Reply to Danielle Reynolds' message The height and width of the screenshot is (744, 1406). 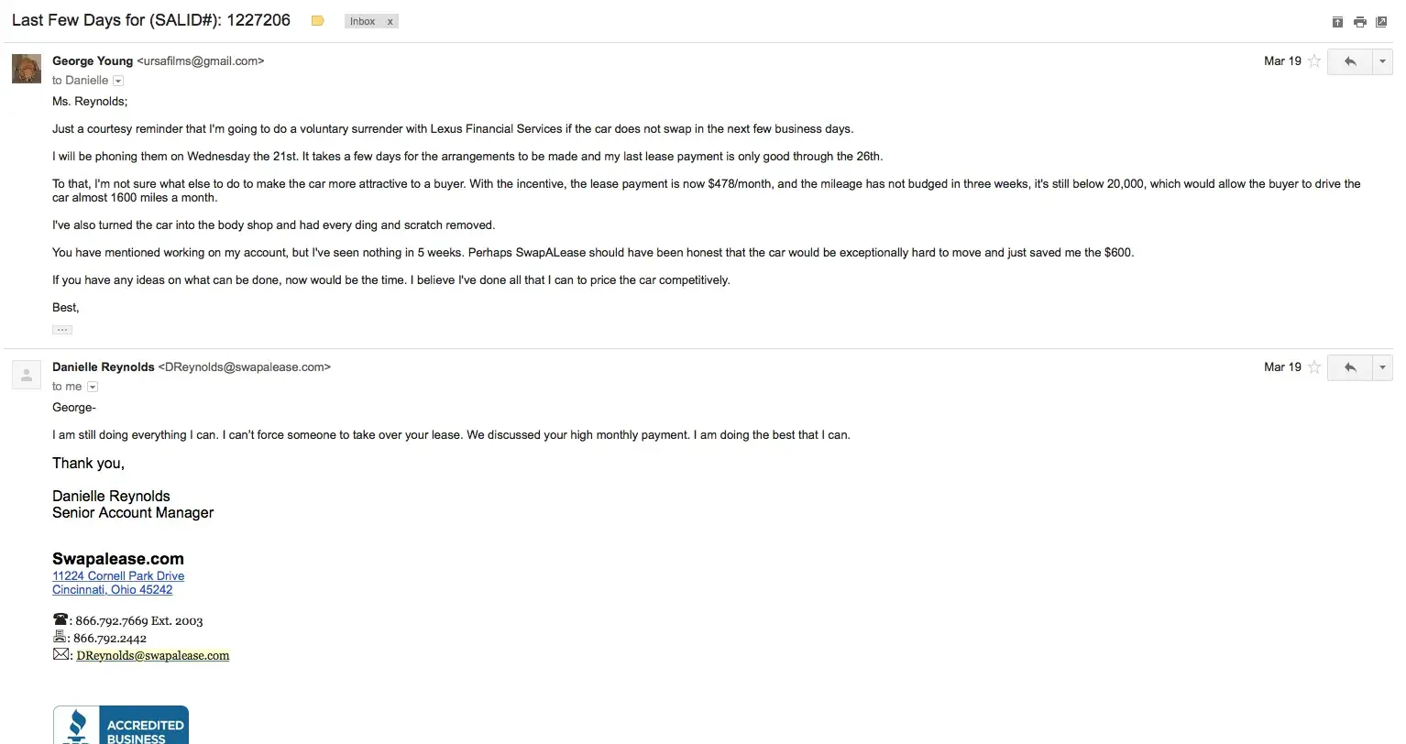(x=1349, y=367)
